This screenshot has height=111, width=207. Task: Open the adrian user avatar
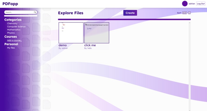(x=185, y=4)
